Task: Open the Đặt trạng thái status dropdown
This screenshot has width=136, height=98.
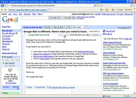Action: pos(18,66)
